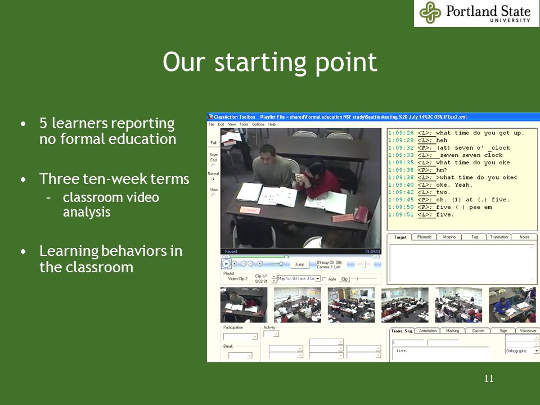Screen dimensions: 540x405
Task: Select the Fast scan speed radio button
Action: 213,165
